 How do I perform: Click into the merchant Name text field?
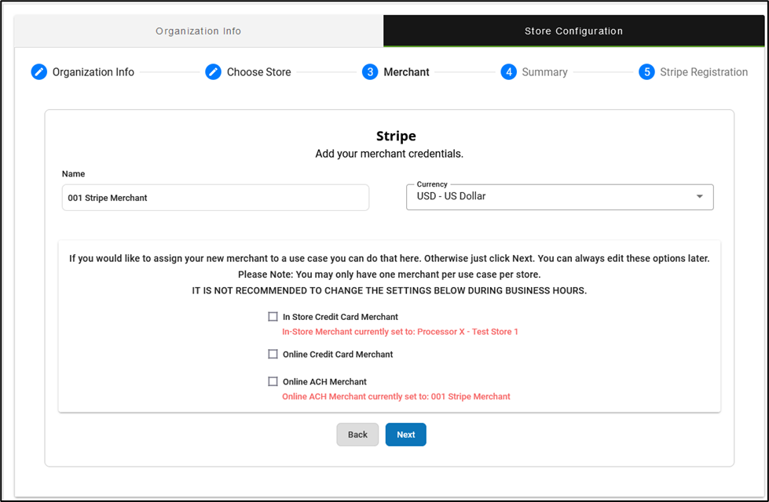click(215, 198)
